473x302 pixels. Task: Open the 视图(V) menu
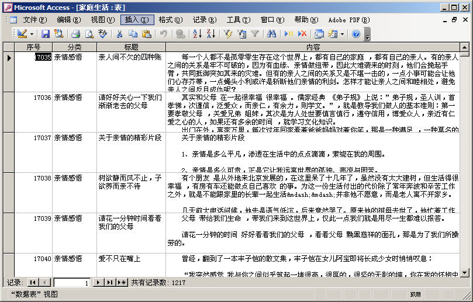tap(103, 20)
